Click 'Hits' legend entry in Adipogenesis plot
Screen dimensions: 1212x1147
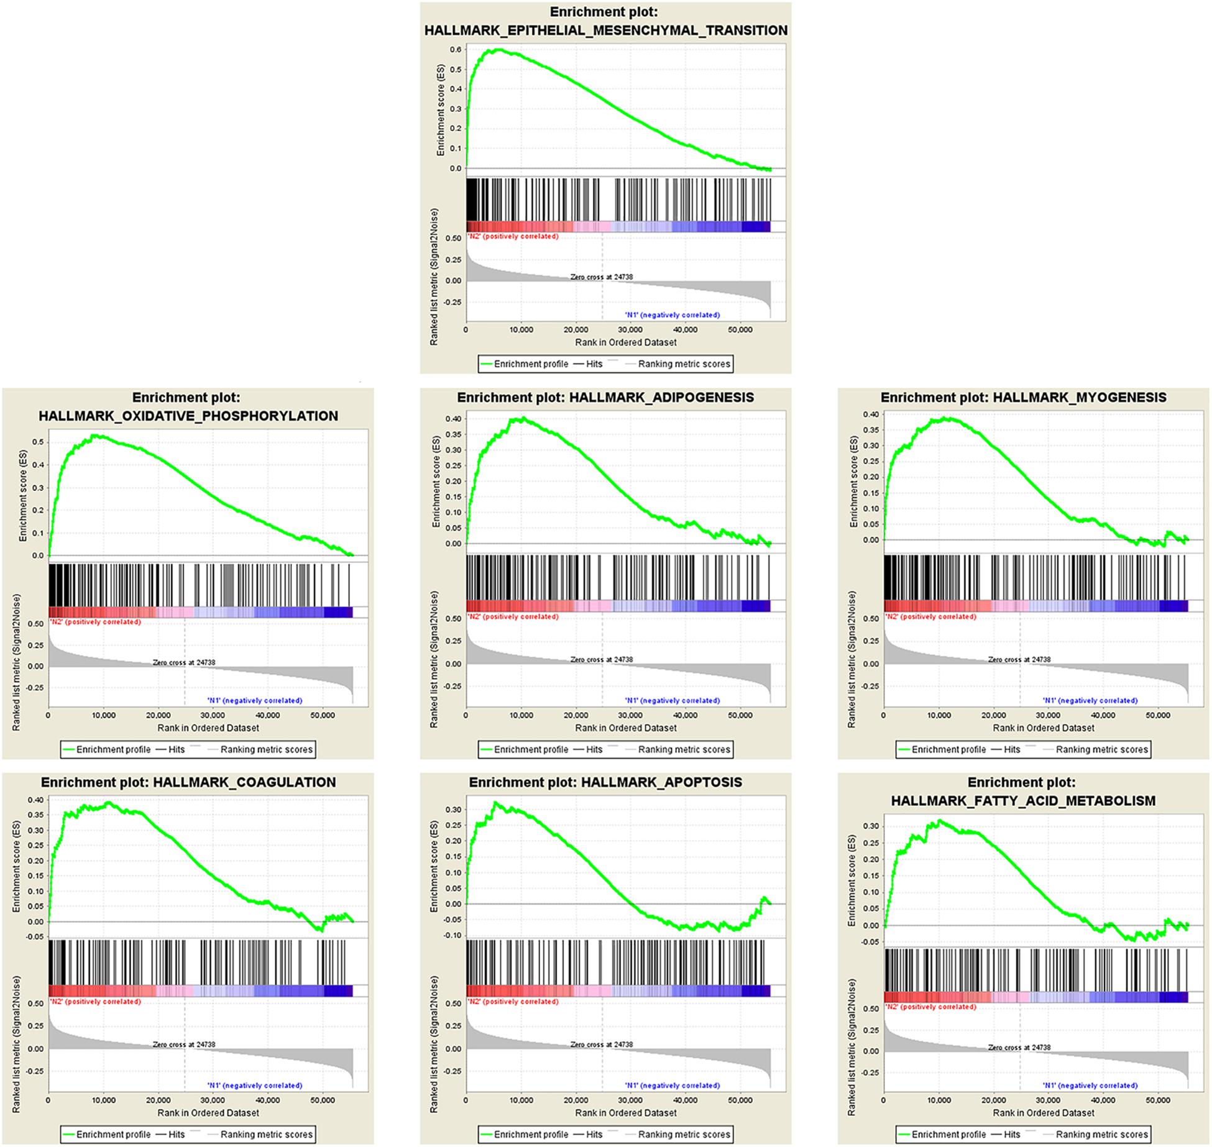pos(587,750)
